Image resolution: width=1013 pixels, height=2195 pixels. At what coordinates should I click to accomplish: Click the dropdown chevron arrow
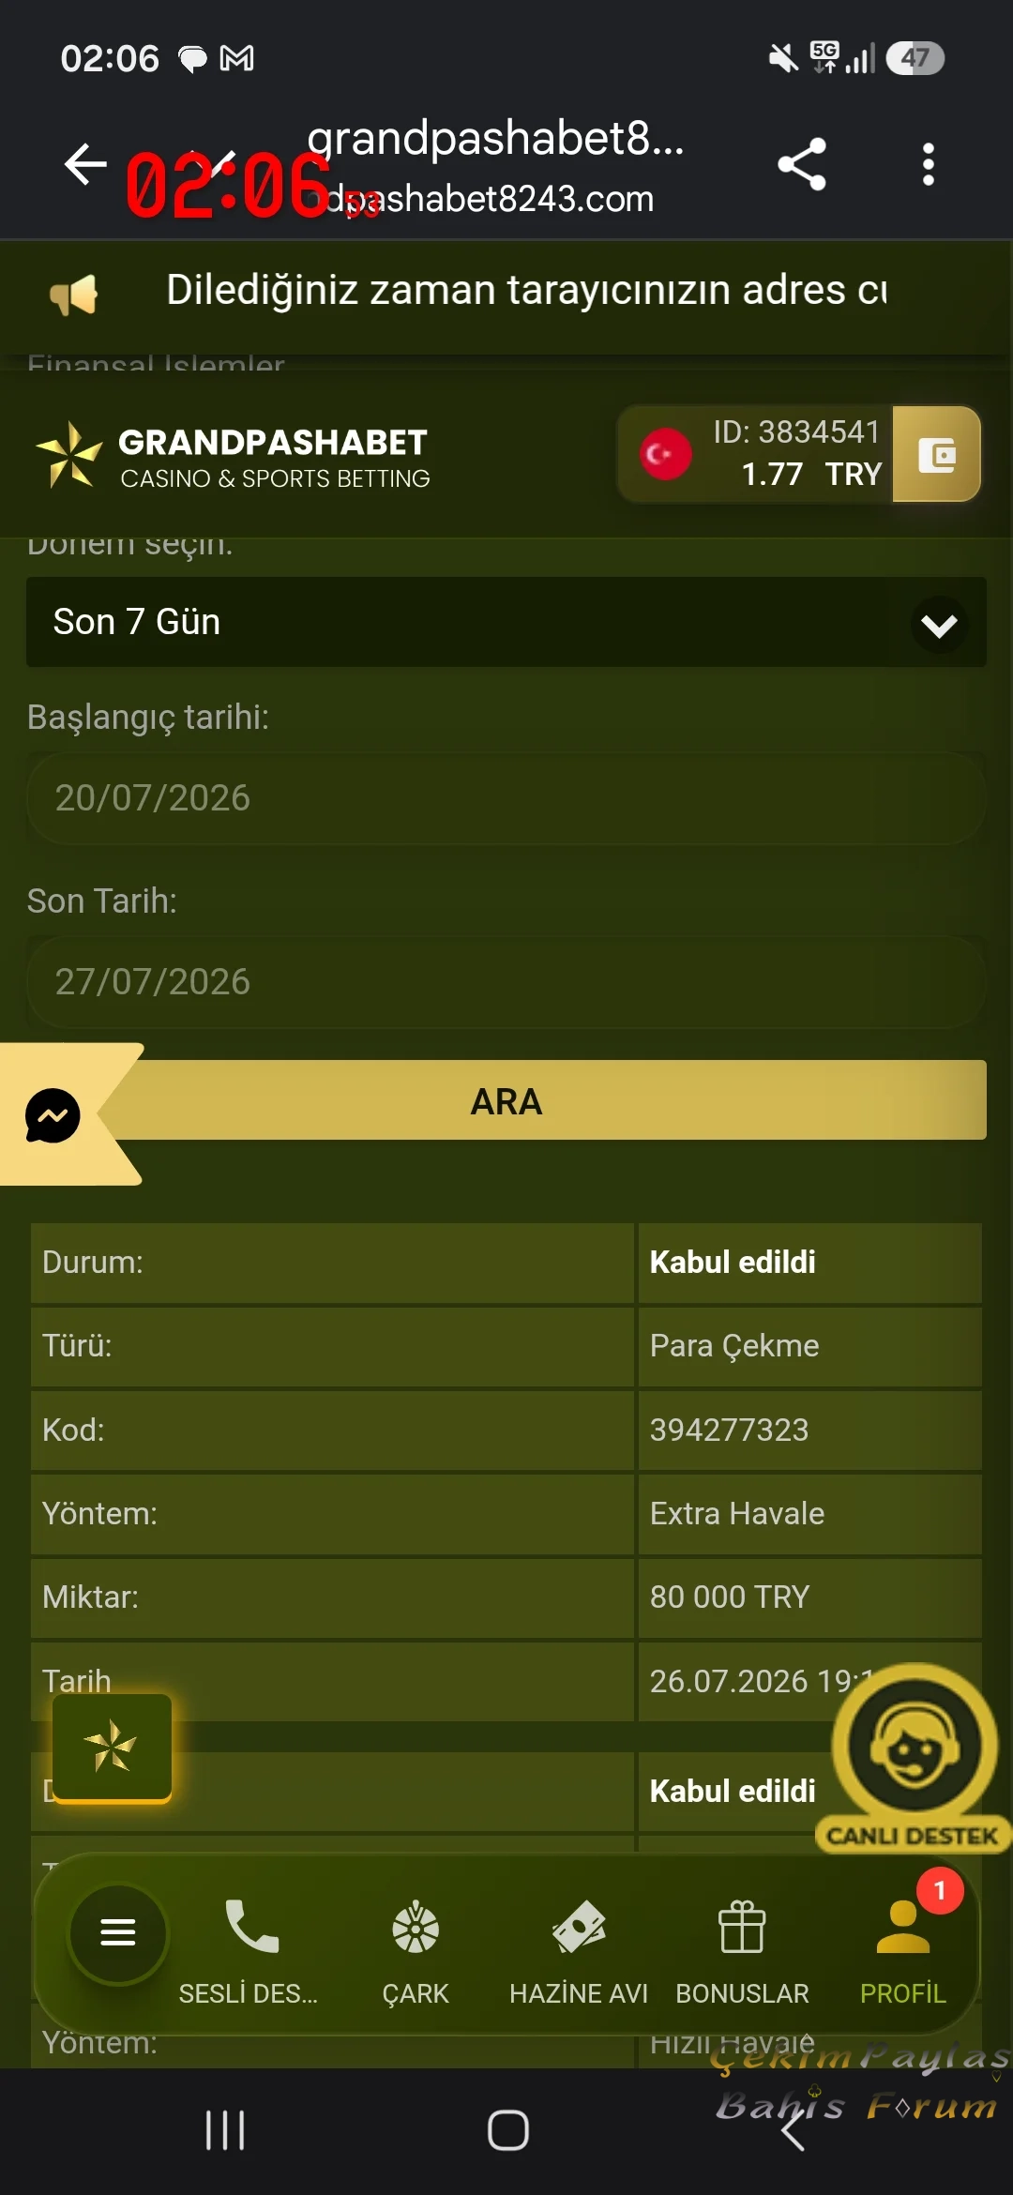(939, 625)
